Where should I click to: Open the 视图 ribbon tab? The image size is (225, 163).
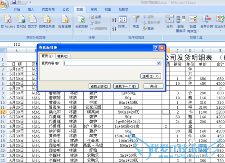[108, 9]
